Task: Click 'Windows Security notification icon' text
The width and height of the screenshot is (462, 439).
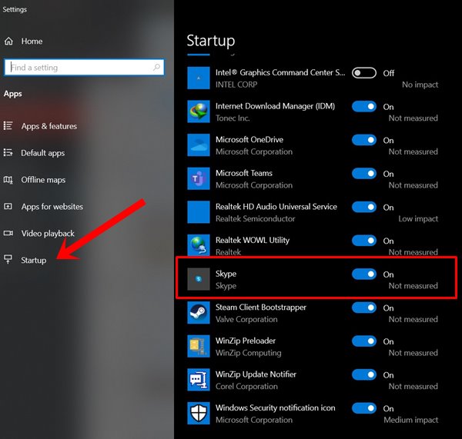Action: (x=275, y=407)
